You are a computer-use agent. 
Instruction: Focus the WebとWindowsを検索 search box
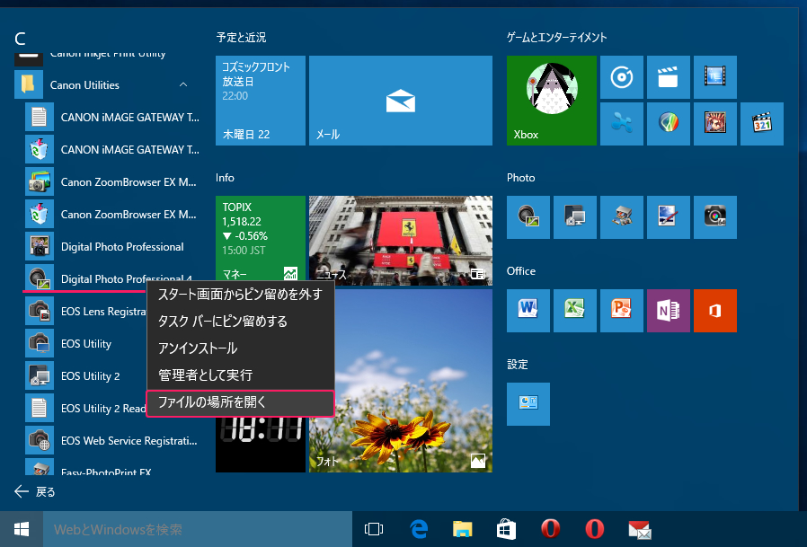pos(198,529)
